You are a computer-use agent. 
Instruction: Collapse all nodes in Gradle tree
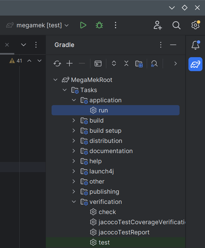126,64
